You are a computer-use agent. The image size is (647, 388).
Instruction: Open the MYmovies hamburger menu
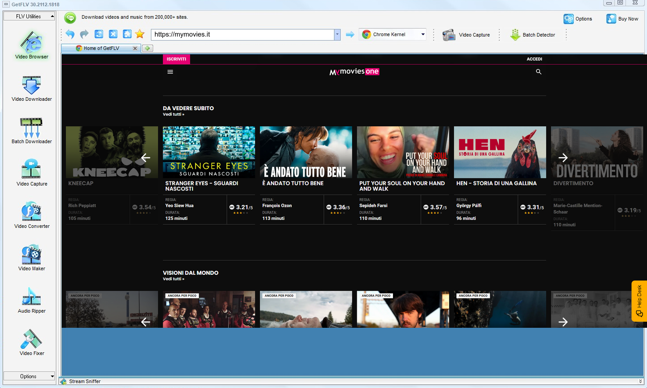170,72
